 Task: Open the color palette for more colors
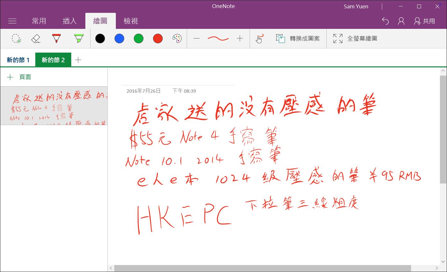coord(177,38)
